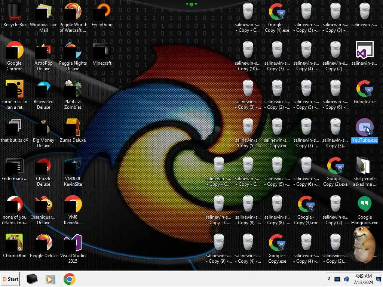The image size is (383, 287).
Task: Select Google.exe icon
Action: pos(365,92)
